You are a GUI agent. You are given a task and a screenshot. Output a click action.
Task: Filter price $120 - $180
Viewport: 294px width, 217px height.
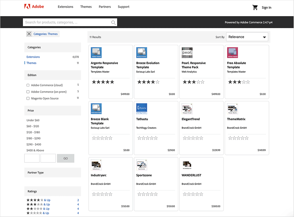pyautogui.click(x=33, y=132)
